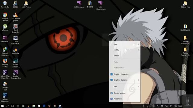This screenshot has height=108, width=193.
Task: Open Graphics Properties... from context menu
Action: pyautogui.click(x=125, y=74)
